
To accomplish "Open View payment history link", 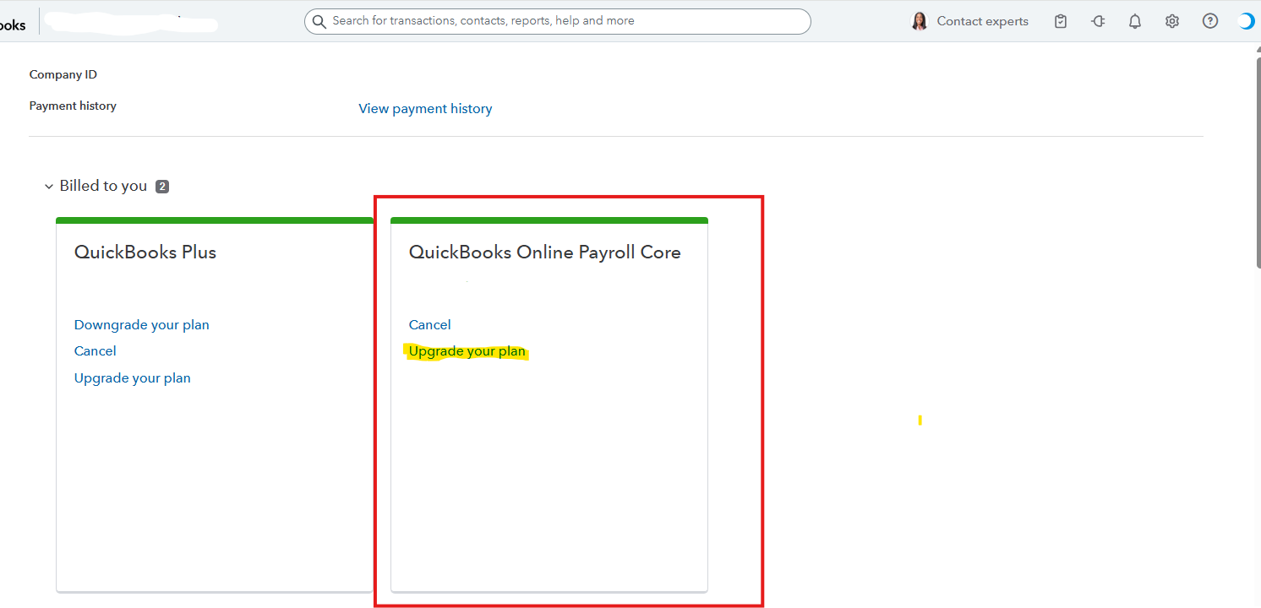I will pyautogui.click(x=425, y=108).
